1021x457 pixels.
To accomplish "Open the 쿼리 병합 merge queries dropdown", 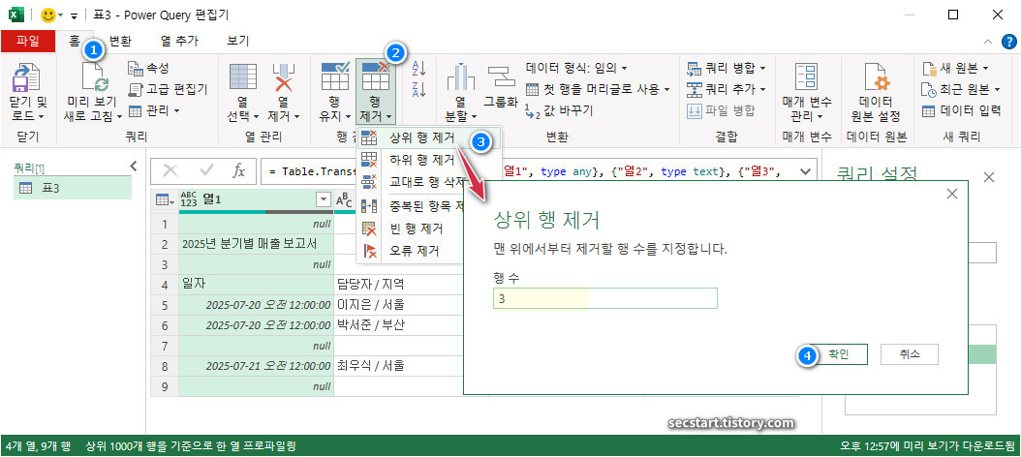I will click(726, 68).
